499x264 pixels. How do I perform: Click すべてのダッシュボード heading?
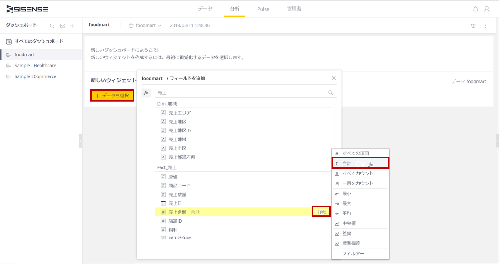click(x=39, y=41)
